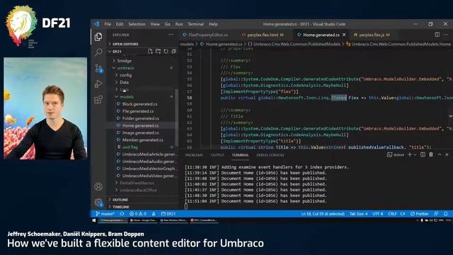Expand the UmbracoBackOffice folder

(138, 191)
